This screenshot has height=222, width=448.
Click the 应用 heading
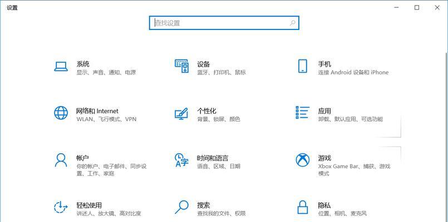click(x=324, y=111)
